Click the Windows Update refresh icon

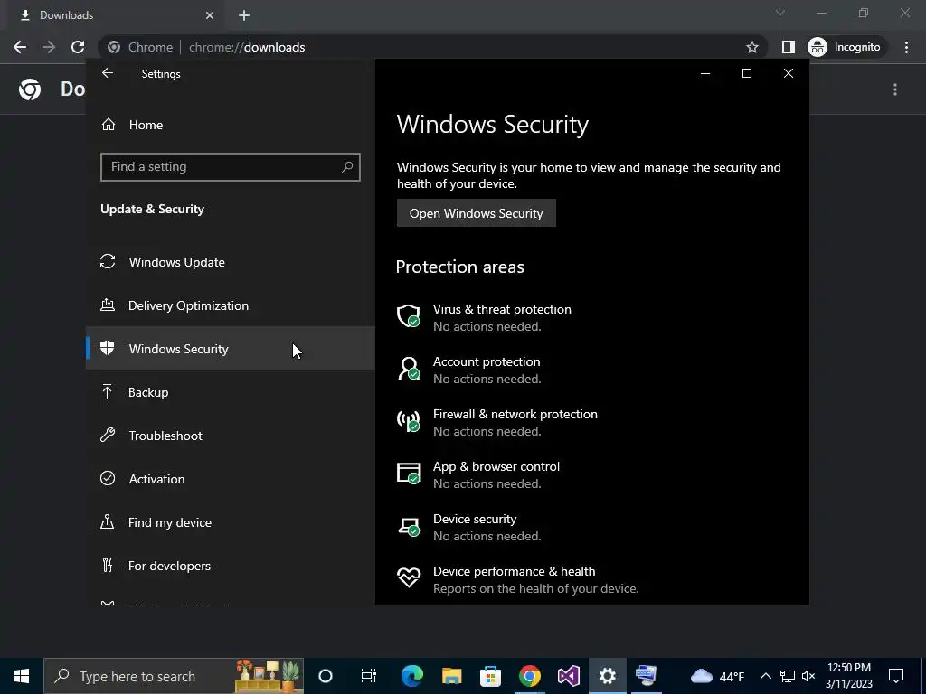click(108, 261)
